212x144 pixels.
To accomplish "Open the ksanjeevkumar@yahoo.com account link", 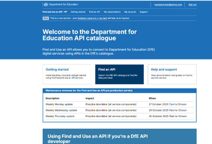I will tap(168, 5).
